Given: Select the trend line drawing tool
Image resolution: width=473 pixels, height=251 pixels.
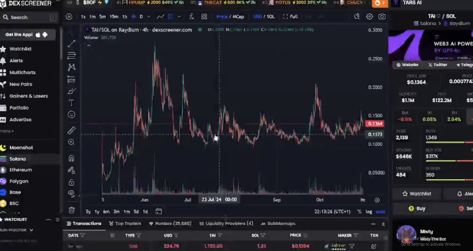Looking at the screenshot, I should point(71,44).
